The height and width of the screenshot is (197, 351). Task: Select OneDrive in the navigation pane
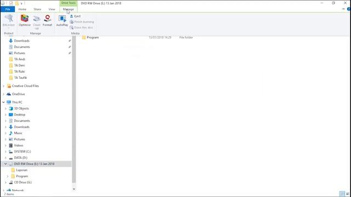(x=18, y=94)
